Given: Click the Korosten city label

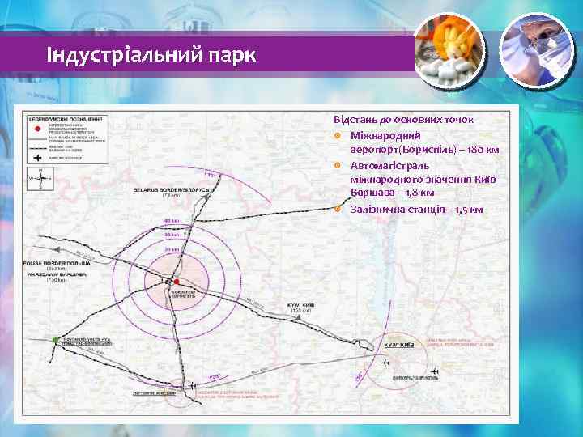Looking at the screenshot, I should tap(182, 295).
